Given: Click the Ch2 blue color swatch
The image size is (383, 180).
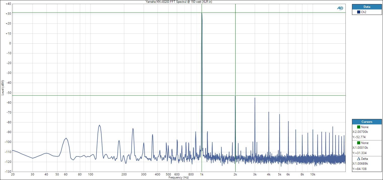Looking at the screenshot, I should coord(359,12).
